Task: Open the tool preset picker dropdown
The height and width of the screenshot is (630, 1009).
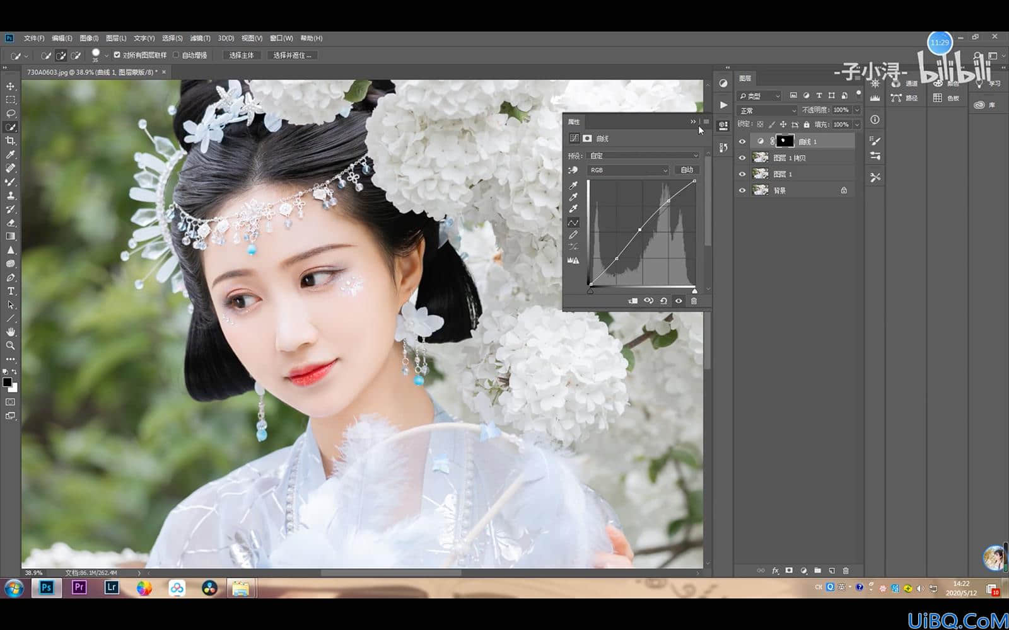Action: click(x=26, y=56)
